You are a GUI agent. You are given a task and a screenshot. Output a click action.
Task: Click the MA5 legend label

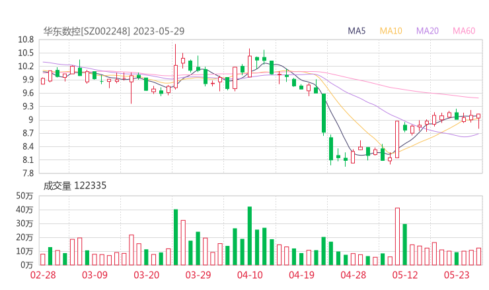click(356, 31)
